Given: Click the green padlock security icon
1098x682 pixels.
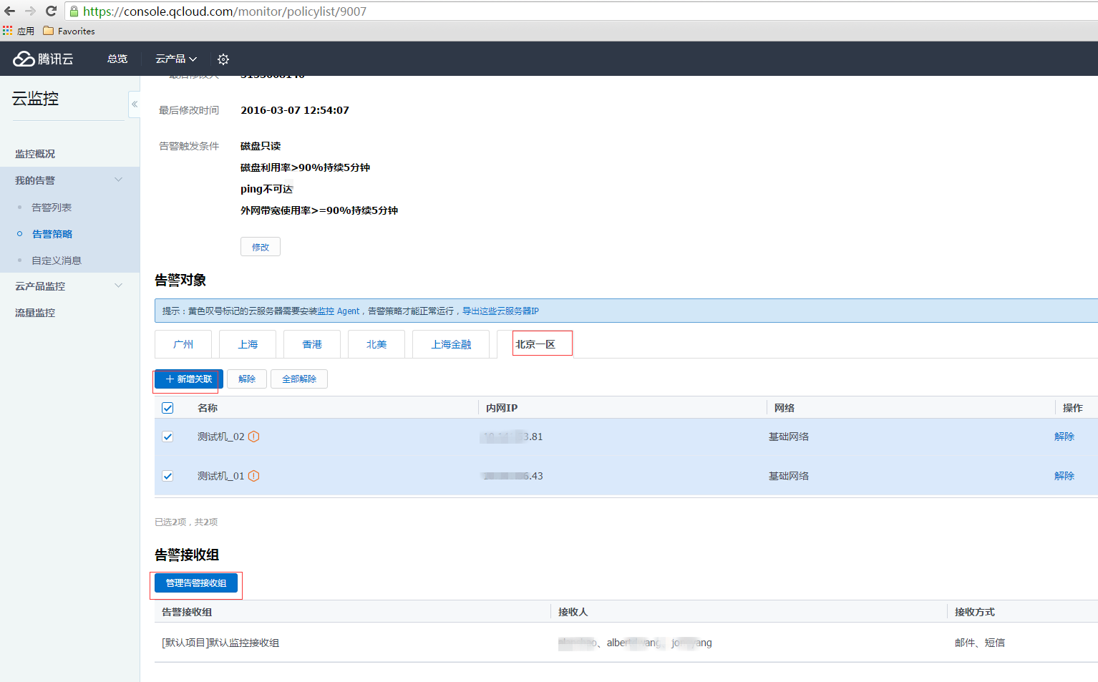Looking at the screenshot, I should pos(74,11).
